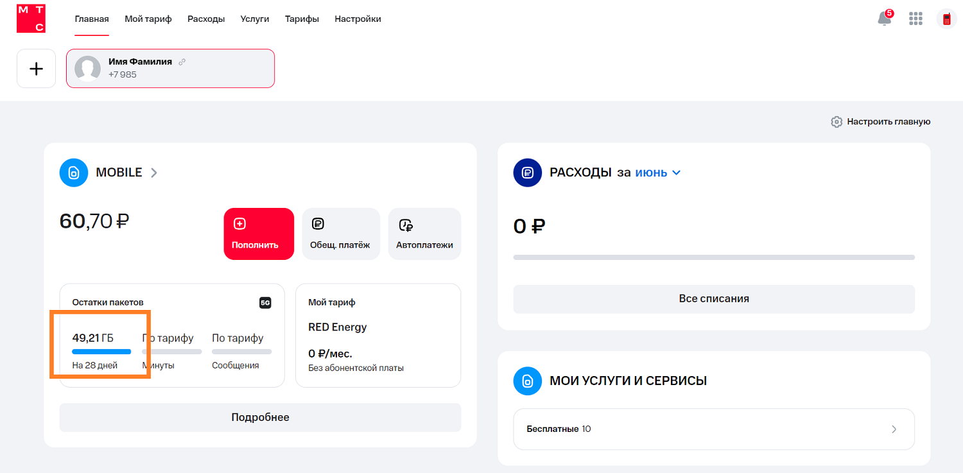
Task: Open Настройки tab
Action: coord(358,19)
